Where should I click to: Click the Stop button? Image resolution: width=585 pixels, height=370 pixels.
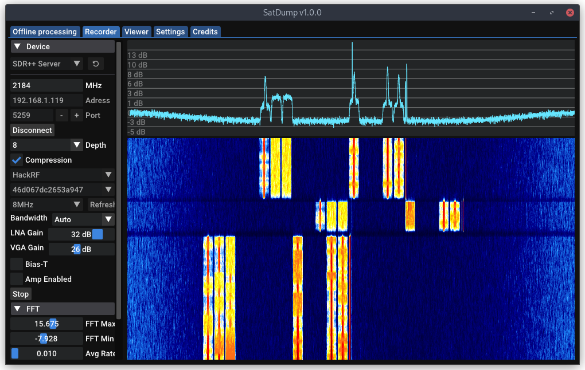(x=21, y=294)
